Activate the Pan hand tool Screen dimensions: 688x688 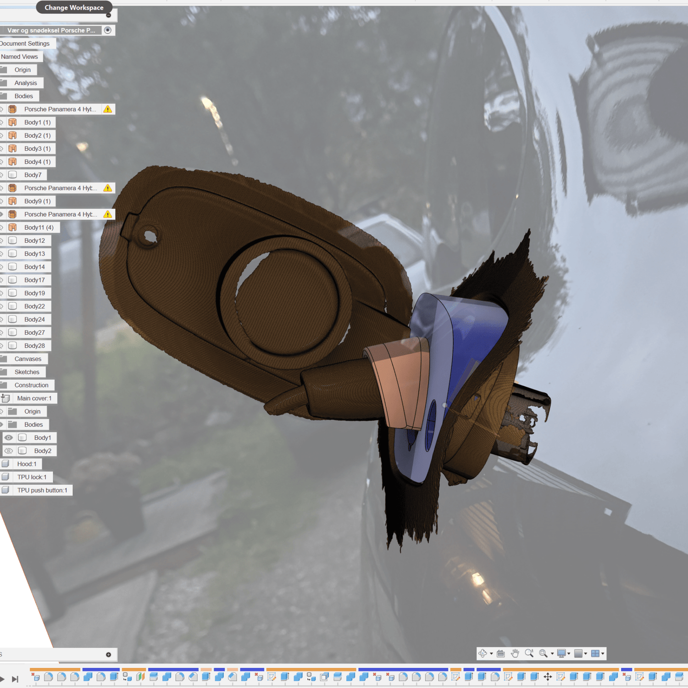pyautogui.click(x=515, y=654)
